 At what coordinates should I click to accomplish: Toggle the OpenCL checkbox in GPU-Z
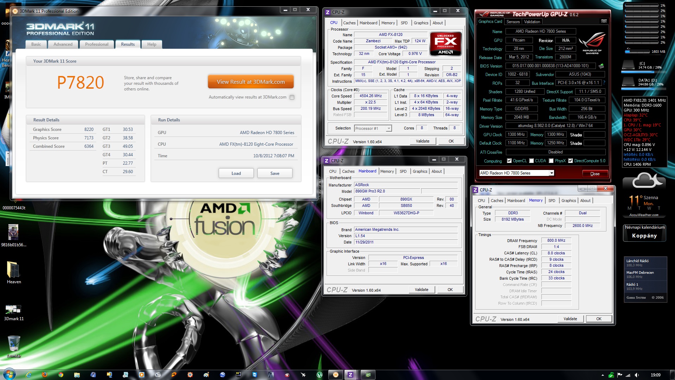click(x=509, y=161)
